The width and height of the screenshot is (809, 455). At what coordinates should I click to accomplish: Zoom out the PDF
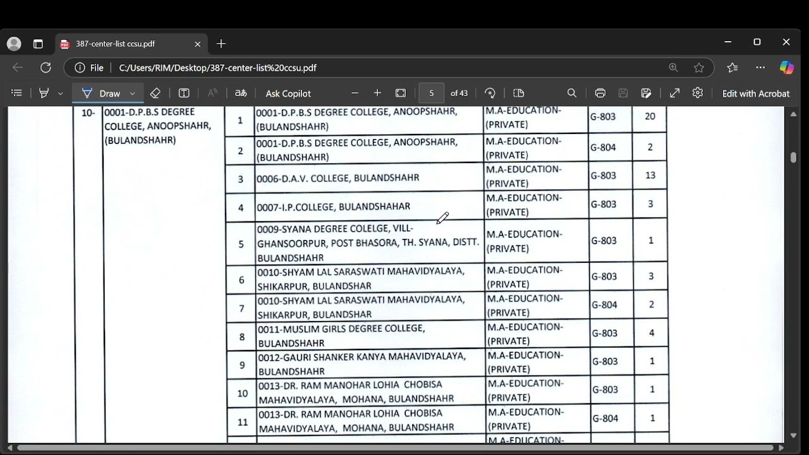tap(355, 93)
